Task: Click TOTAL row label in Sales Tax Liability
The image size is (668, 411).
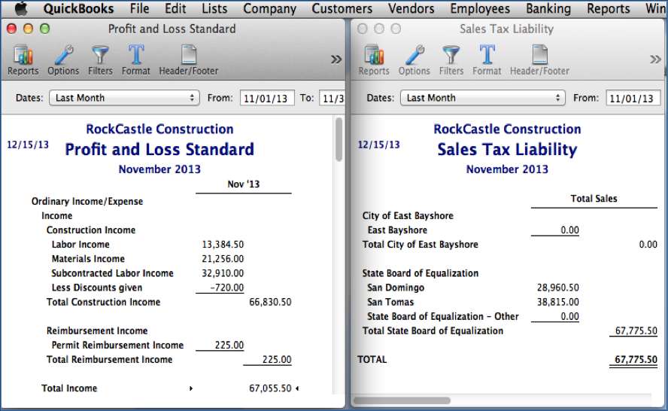Action: 372,360
